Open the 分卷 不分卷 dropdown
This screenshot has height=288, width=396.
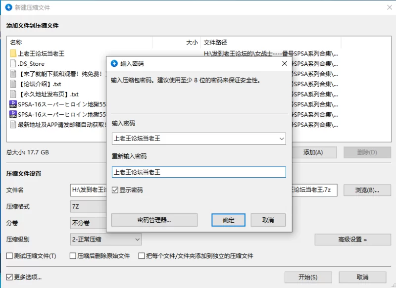tap(88, 223)
